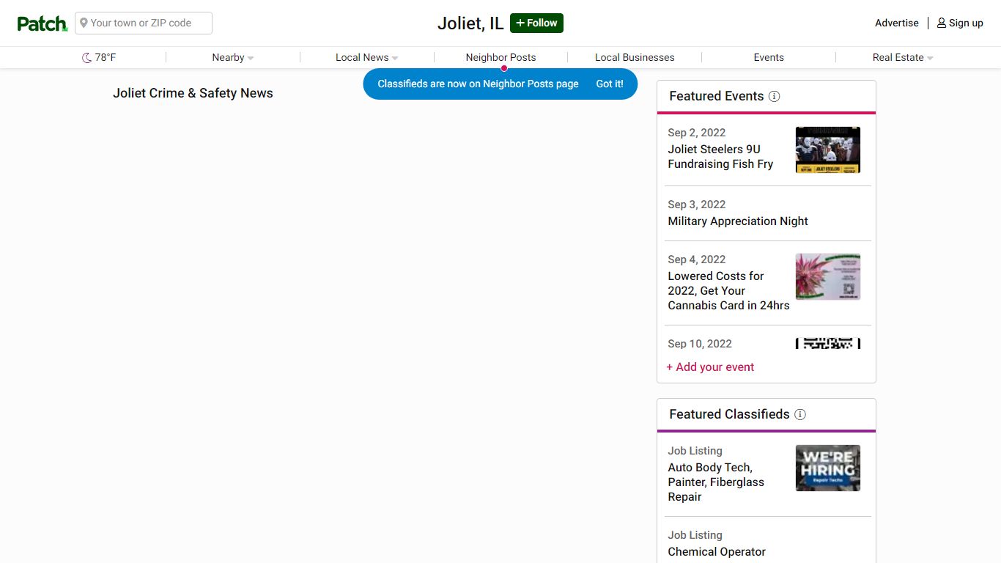
Task: Dismiss tooltip with Got it!
Action: (610, 84)
